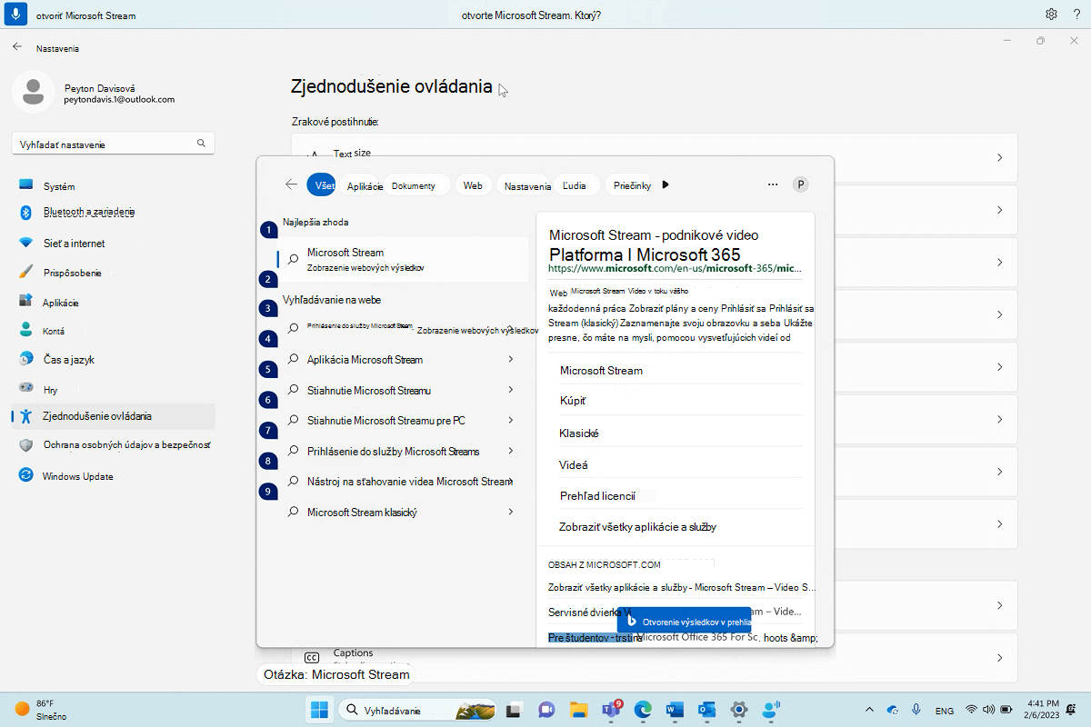Image resolution: width=1091 pixels, height=727 pixels.
Task: Expand Prihlásenie do služby Microsoft Streams chevron
Action: [511, 451]
